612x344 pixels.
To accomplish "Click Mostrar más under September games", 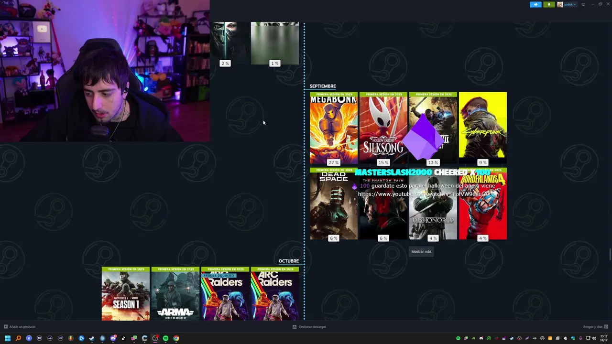I will (421, 251).
